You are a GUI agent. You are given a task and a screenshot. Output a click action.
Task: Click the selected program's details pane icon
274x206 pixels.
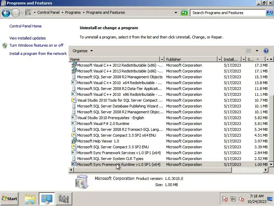coord(82,182)
